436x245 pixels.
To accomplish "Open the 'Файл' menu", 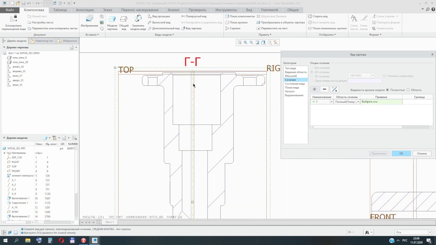I will click(x=10, y=10).
